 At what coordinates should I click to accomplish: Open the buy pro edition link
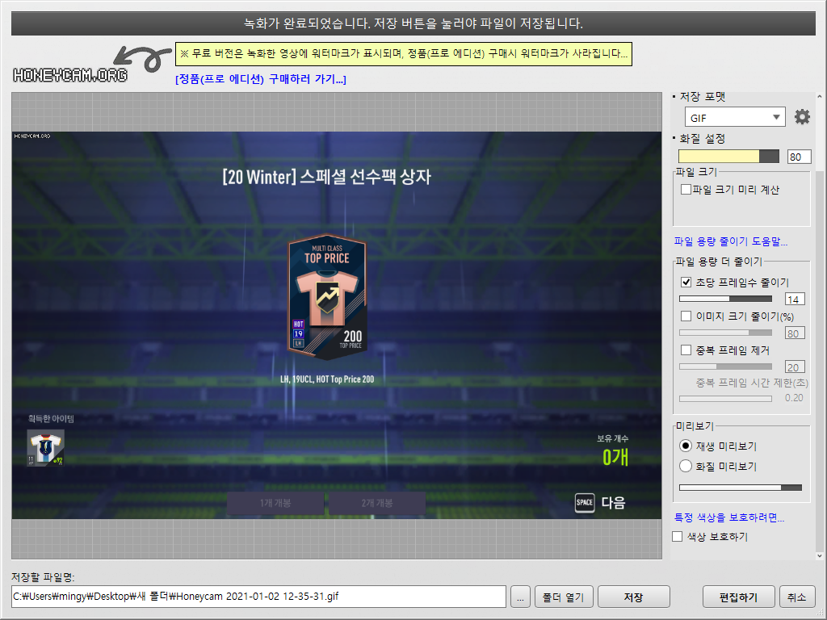point(261,79)
